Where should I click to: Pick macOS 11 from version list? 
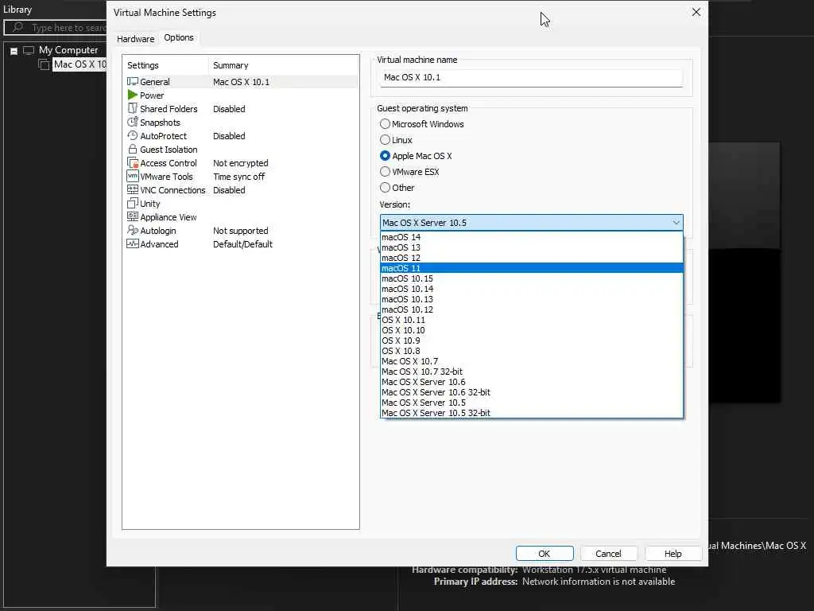532,268
